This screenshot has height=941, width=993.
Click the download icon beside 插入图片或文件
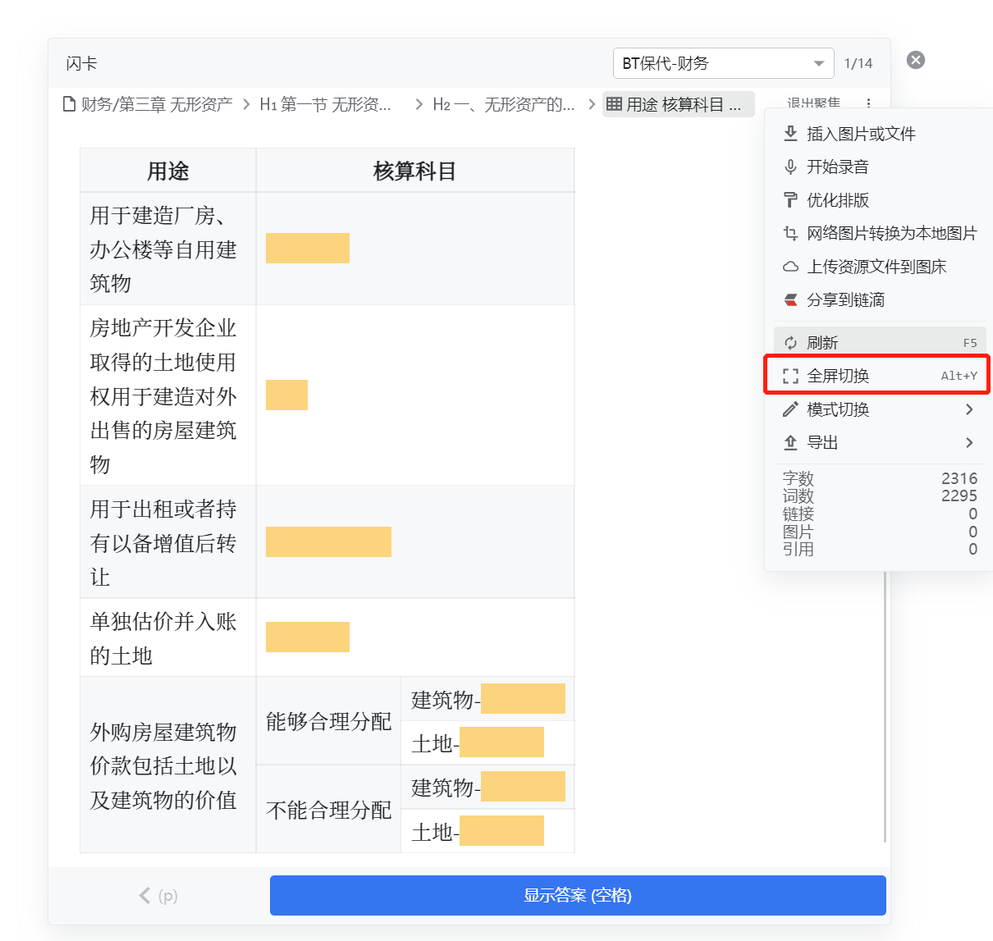tap(790, 134)
